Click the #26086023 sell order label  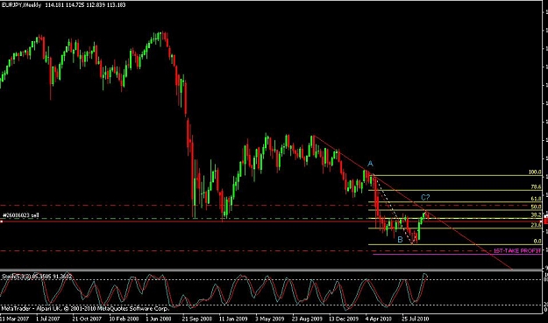pyautogui.click(x=20, y=215)
